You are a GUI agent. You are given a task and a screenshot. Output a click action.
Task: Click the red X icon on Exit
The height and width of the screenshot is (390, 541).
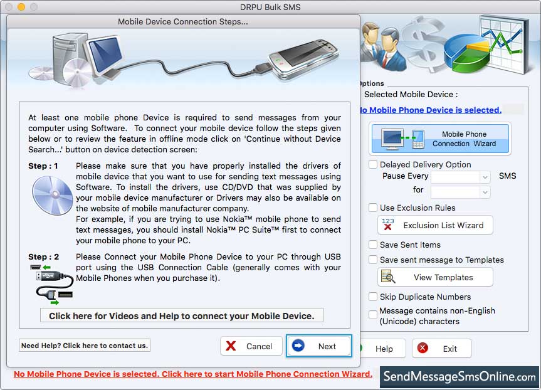click(x=423, y=348)
